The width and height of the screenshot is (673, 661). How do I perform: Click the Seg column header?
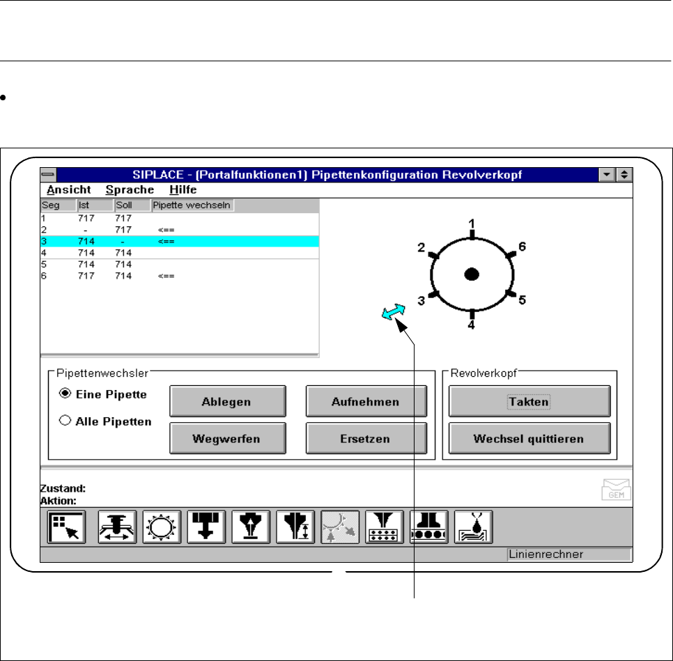59,205
